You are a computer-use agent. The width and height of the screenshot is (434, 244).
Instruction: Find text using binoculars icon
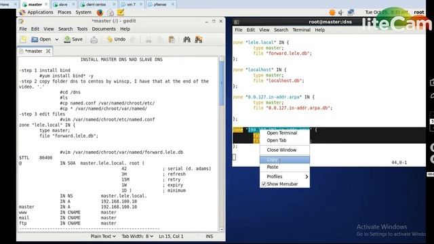click(187, 39)
